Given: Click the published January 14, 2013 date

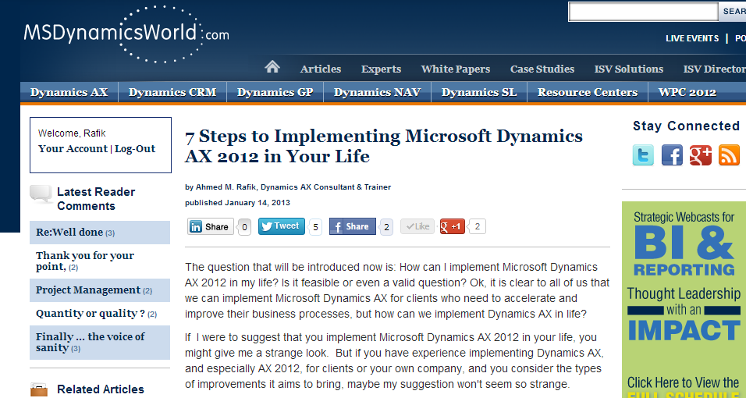Looking at the screenshot, I should click(x=237, y=202).
